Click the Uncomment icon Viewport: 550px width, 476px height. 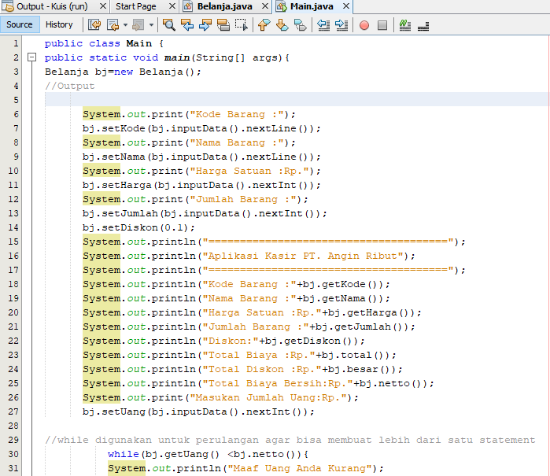pyautogui.click(x=423, y=25)
